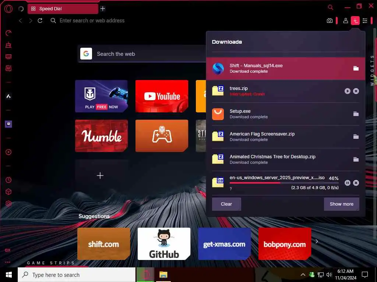377x282 pixels.
Task: Open GX Cleaner broom icon in sidebar
Action: tap(8, 44)
